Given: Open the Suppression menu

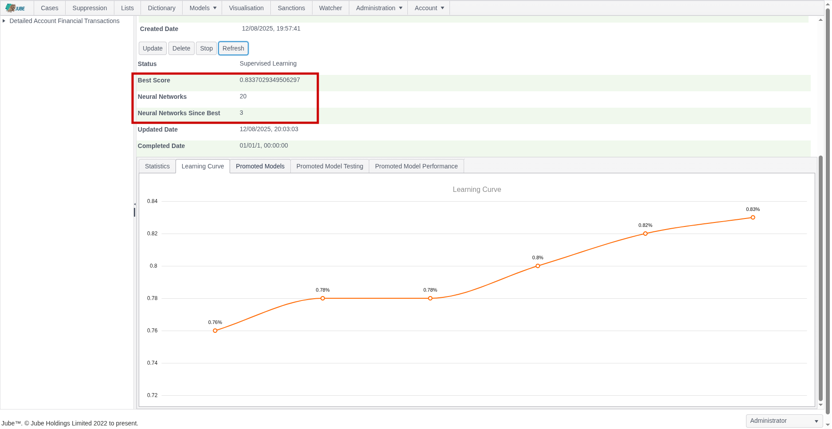Looking at the screenshot, I should tap(90, 8).
